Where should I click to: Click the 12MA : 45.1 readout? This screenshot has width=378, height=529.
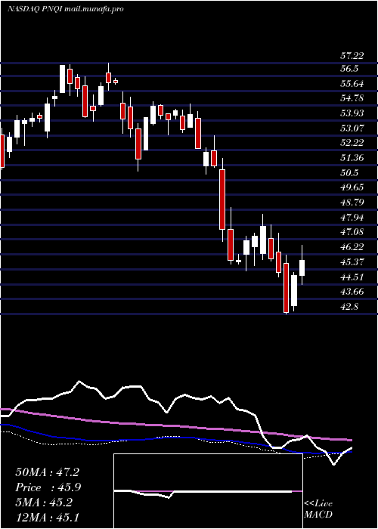[x=47, y=518]
